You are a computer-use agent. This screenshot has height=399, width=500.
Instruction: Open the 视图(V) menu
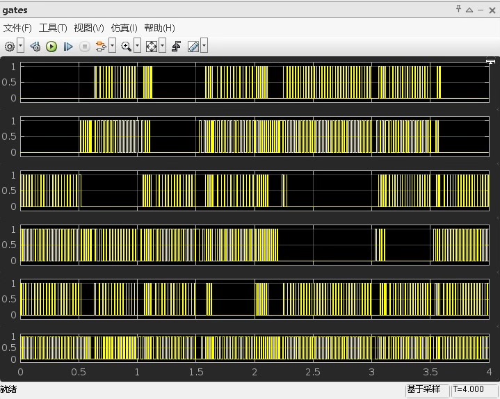pyautogui.click(x=89, y=28)
